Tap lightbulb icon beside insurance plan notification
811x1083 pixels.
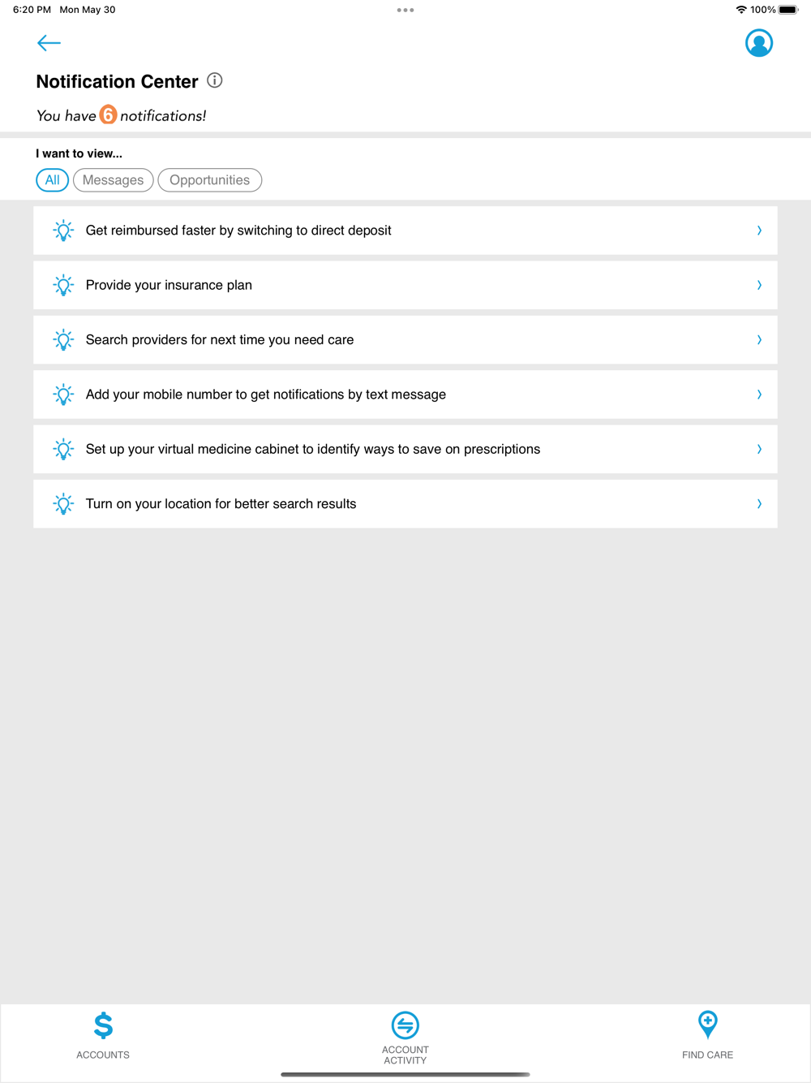[63, 285]
